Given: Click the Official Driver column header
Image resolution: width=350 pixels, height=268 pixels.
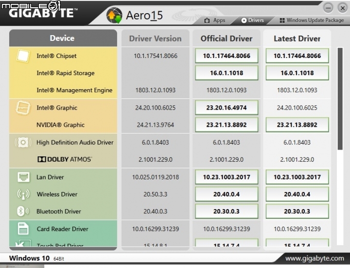Looking at the screenshot, I should coord(227,38).
